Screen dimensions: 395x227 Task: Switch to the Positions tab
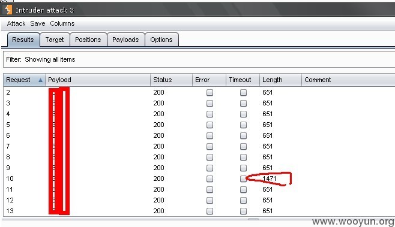[88, 40]
